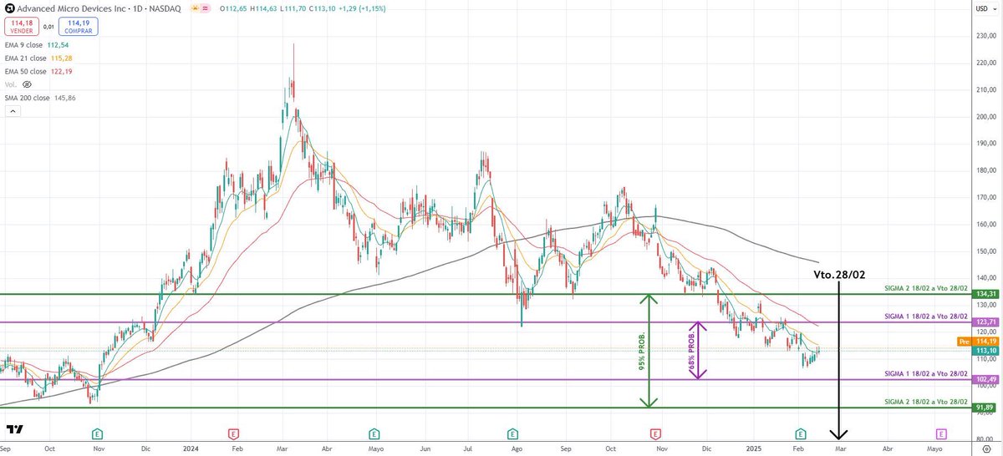Click the red earnings marker near Feb 2024

tap(233, 433)
